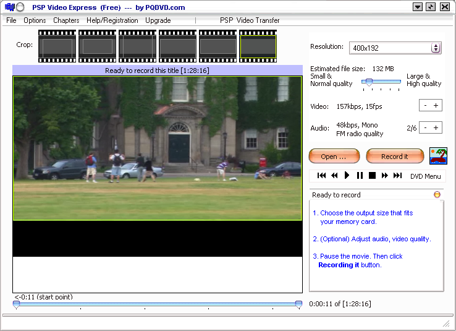Select the fifth crop filmstrip preset

point(217,46)
